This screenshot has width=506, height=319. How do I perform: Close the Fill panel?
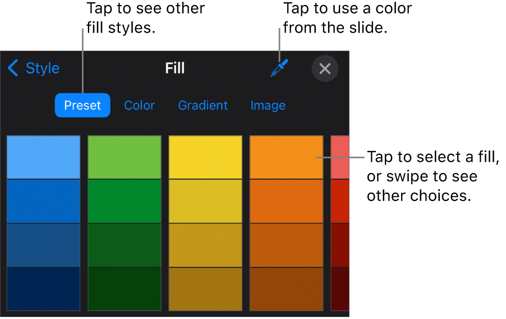325,69
